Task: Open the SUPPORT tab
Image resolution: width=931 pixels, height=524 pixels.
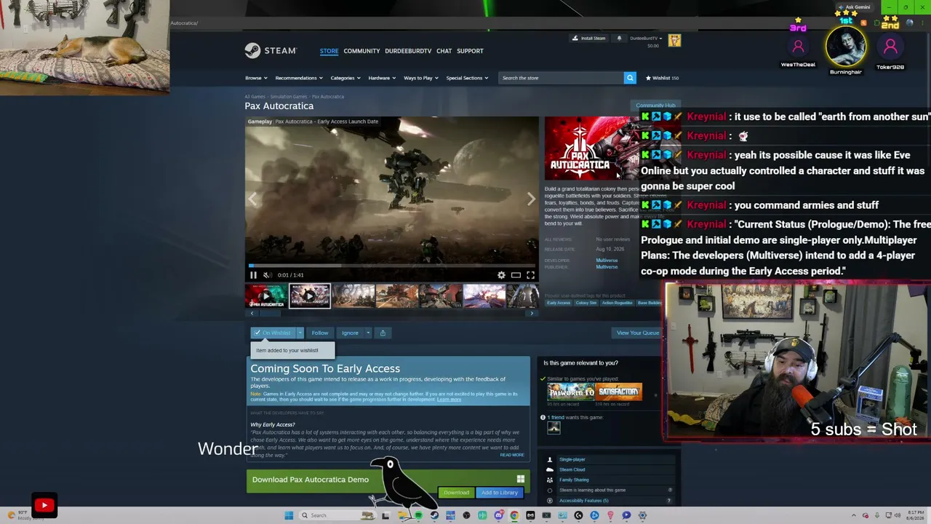Action: 470,51
